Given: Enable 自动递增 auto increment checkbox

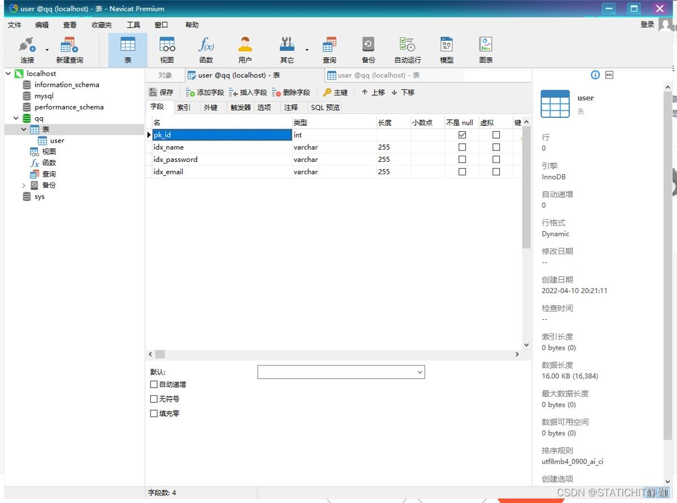Looking at the screenshot, I should pos(154,385).
